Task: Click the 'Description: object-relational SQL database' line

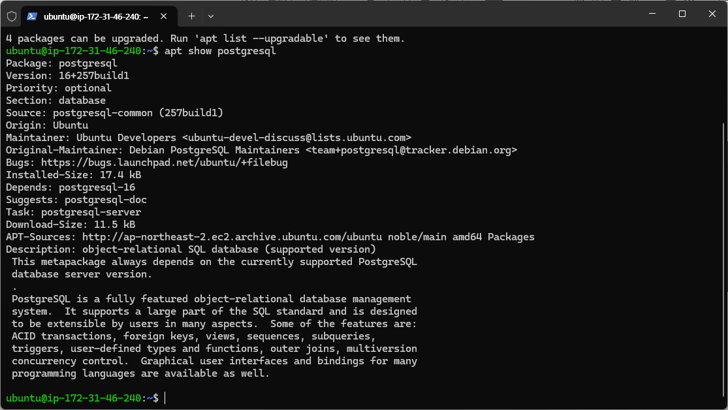Action: (191, 249)
